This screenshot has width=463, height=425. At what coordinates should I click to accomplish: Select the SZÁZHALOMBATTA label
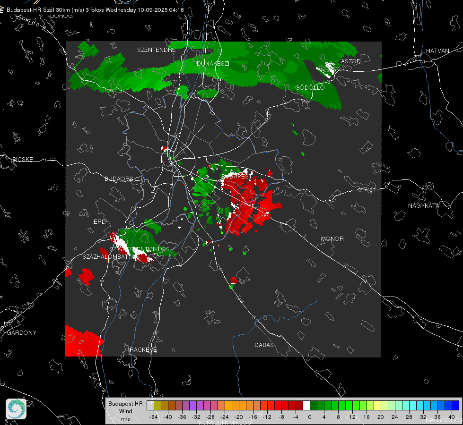tap(108, 256)
